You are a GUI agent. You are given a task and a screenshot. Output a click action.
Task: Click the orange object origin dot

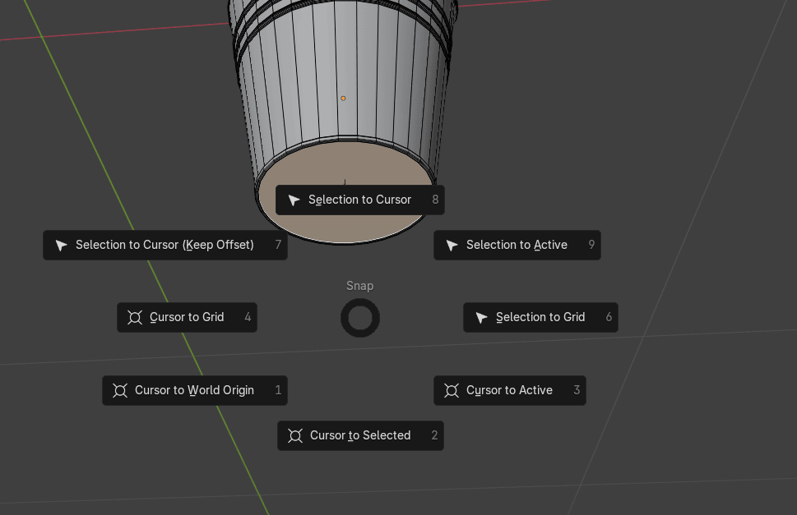343,99
